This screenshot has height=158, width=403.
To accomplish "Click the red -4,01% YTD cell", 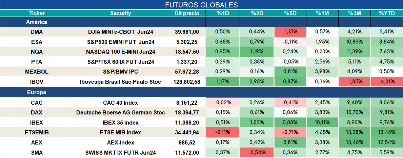I will tap(386, 82).
